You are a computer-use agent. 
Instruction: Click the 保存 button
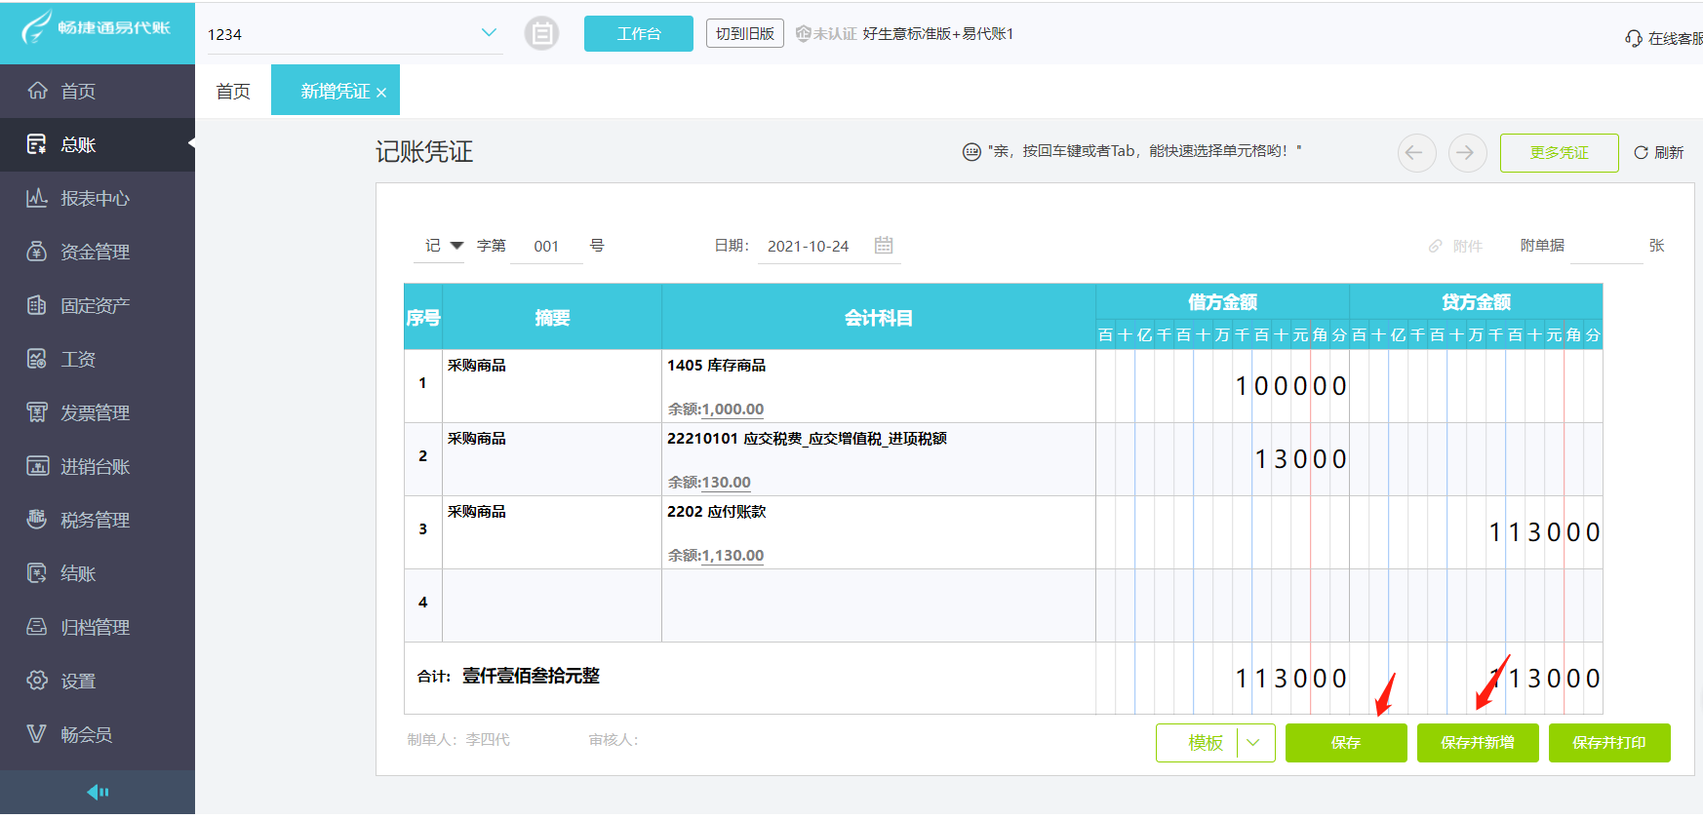point(1345,743)
